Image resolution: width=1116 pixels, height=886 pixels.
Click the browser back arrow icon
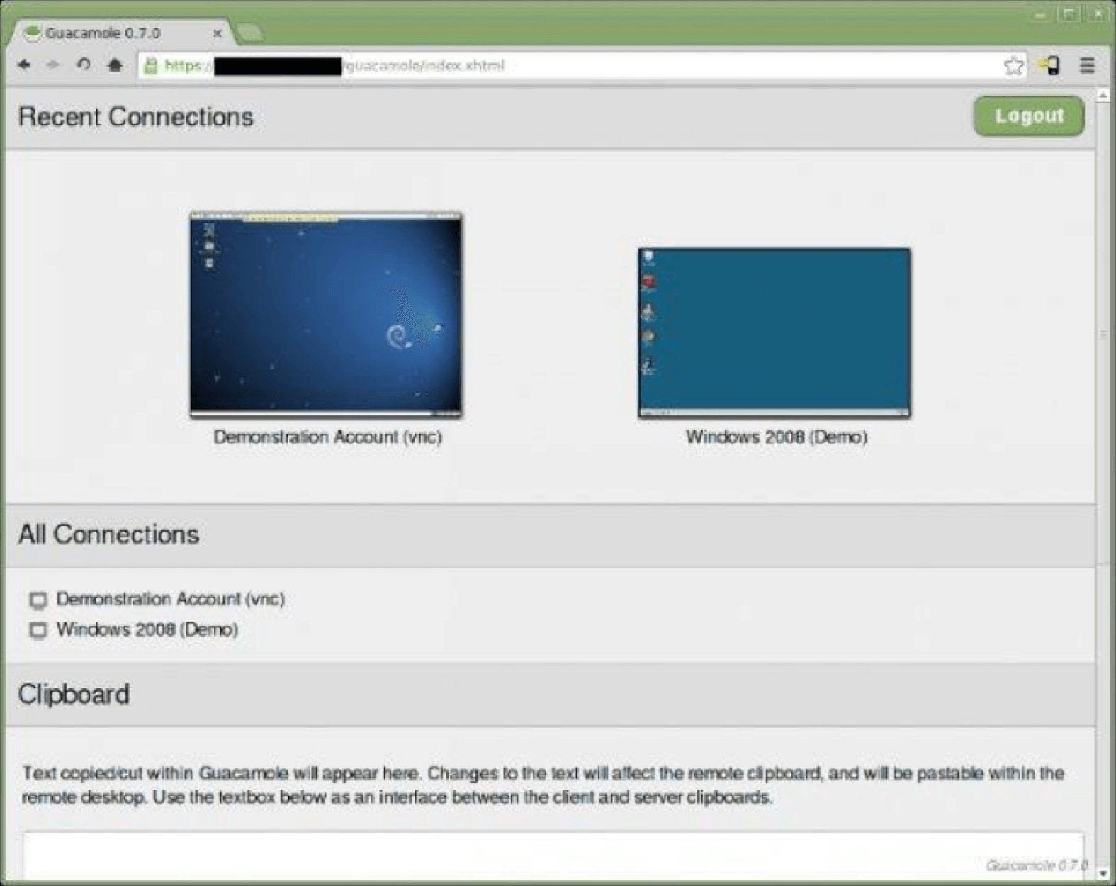24,65
